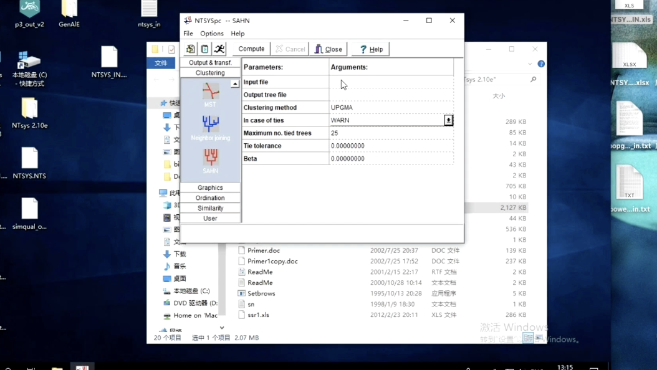Select the Clustering panel header
The width and height of the screenshot is (657, 370).
(210, 73)
